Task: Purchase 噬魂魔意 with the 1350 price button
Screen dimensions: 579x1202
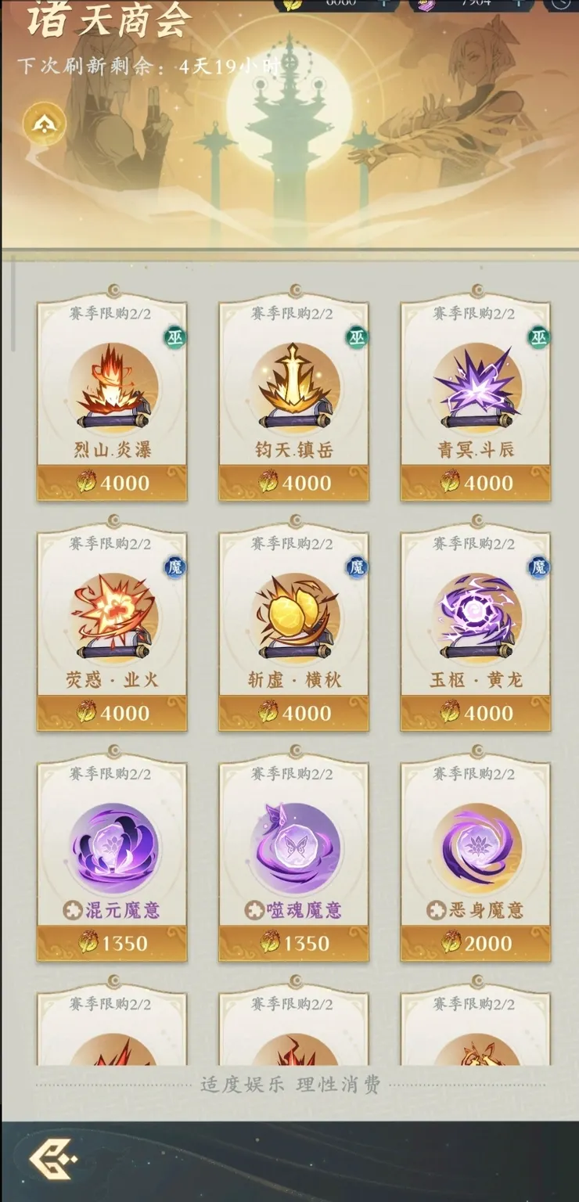Action: (x=294, y=942)
